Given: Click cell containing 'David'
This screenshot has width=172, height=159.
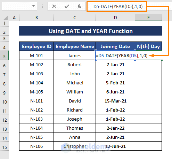Looking at the screenshot, I should click(x=75, y=101).
